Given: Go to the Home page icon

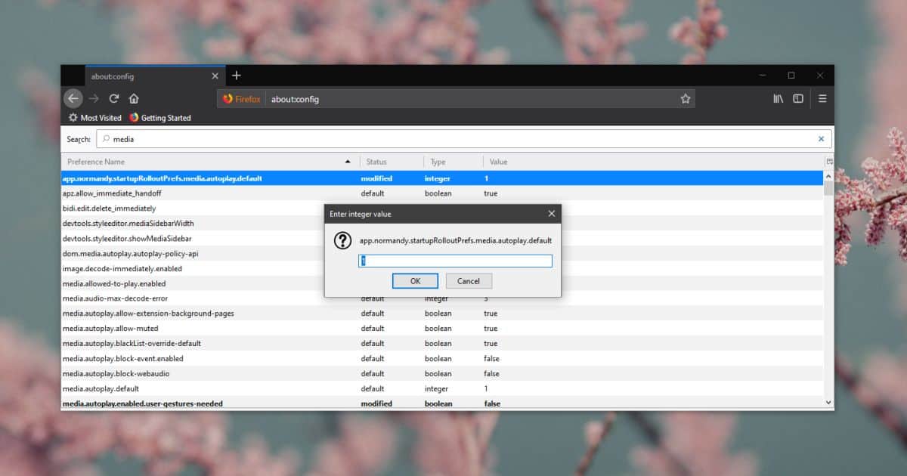Looking at the screenshot, I should point(134,98).
